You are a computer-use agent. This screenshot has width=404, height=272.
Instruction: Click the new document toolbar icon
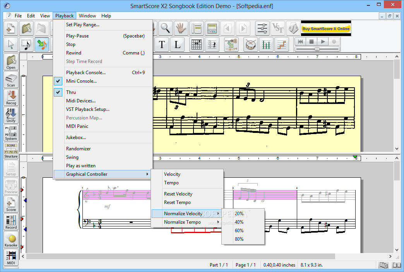[x=11, y=28]
